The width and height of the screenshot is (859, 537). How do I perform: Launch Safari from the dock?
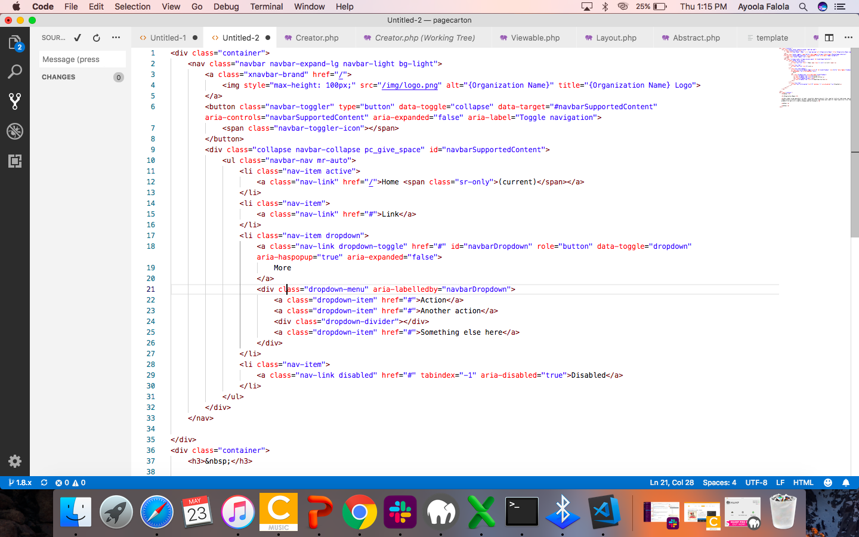pos(157,512)
